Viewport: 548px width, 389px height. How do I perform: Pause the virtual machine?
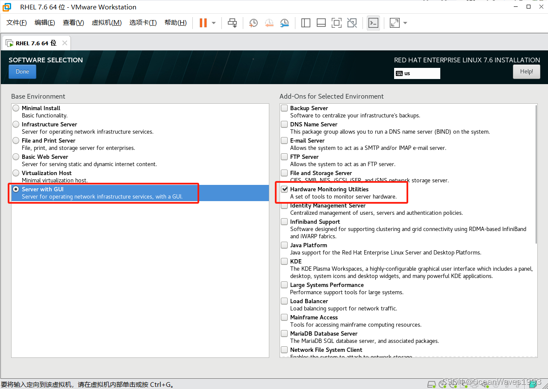[x=203, y=23]
